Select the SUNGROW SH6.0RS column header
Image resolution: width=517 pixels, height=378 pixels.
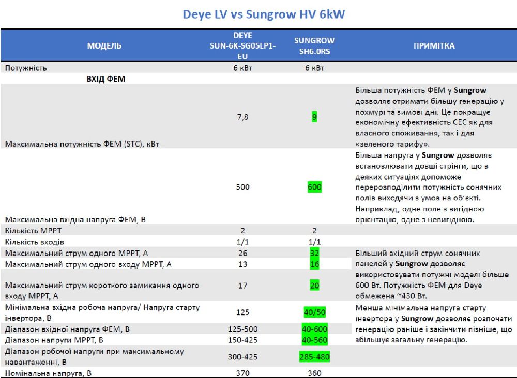[x=314, y=46]
